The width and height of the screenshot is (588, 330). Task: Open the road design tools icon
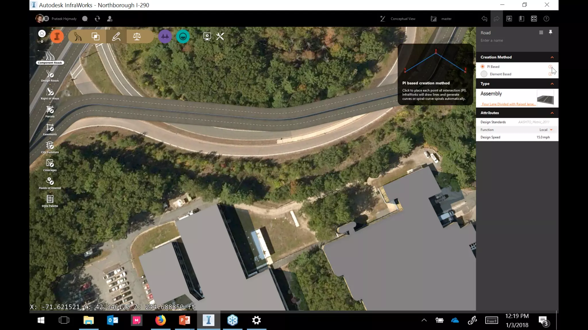point(78,36)
